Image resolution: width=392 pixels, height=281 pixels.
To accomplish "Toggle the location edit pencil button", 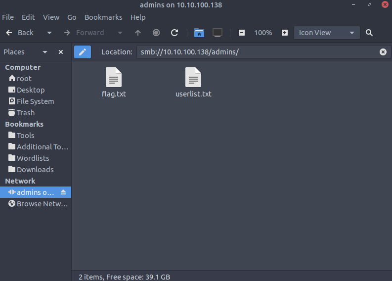I will (83, 52).
